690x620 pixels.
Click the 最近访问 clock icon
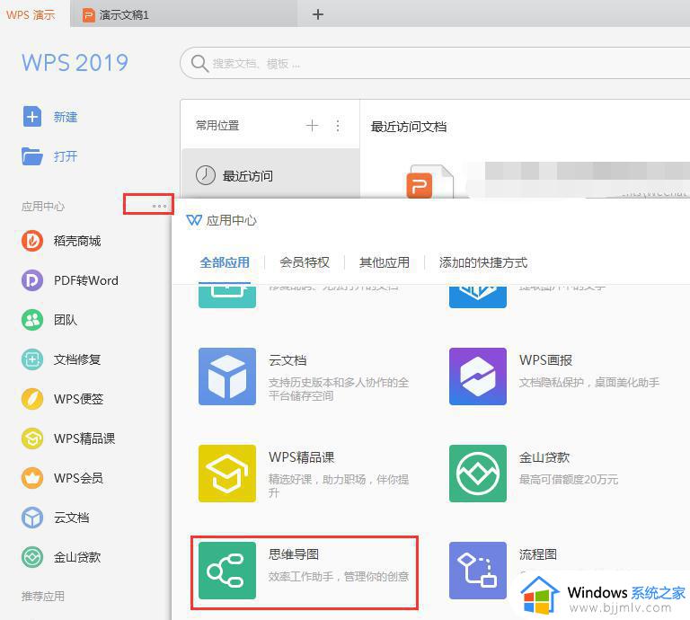click(x=206, y=175)
